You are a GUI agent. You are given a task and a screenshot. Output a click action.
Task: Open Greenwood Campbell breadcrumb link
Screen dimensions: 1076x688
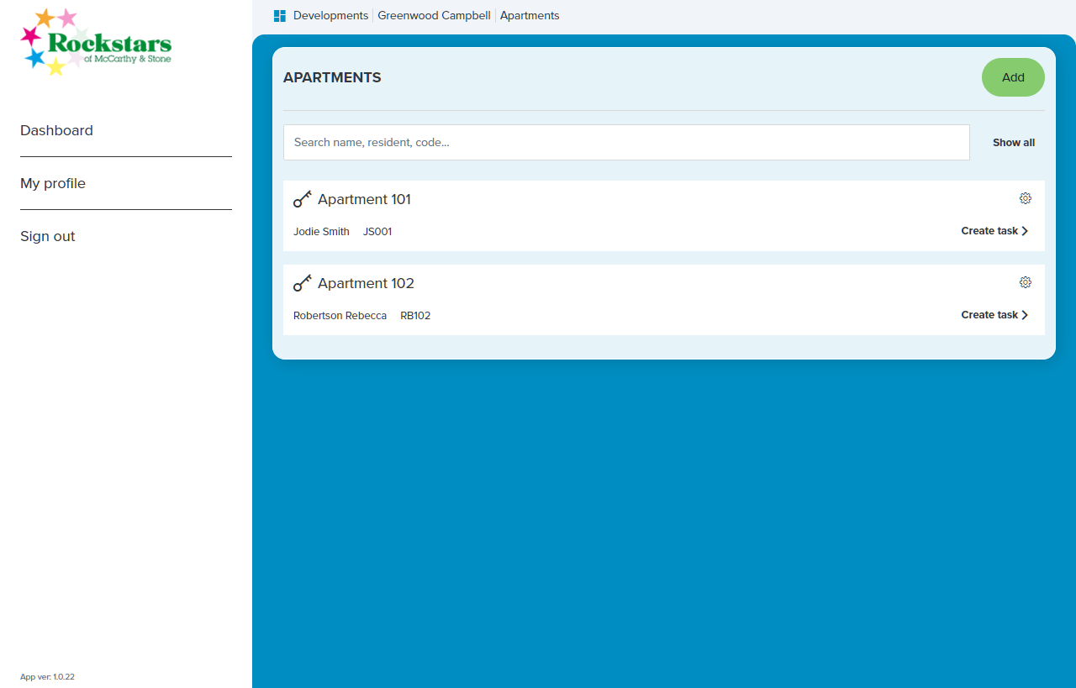pos(434,16)
